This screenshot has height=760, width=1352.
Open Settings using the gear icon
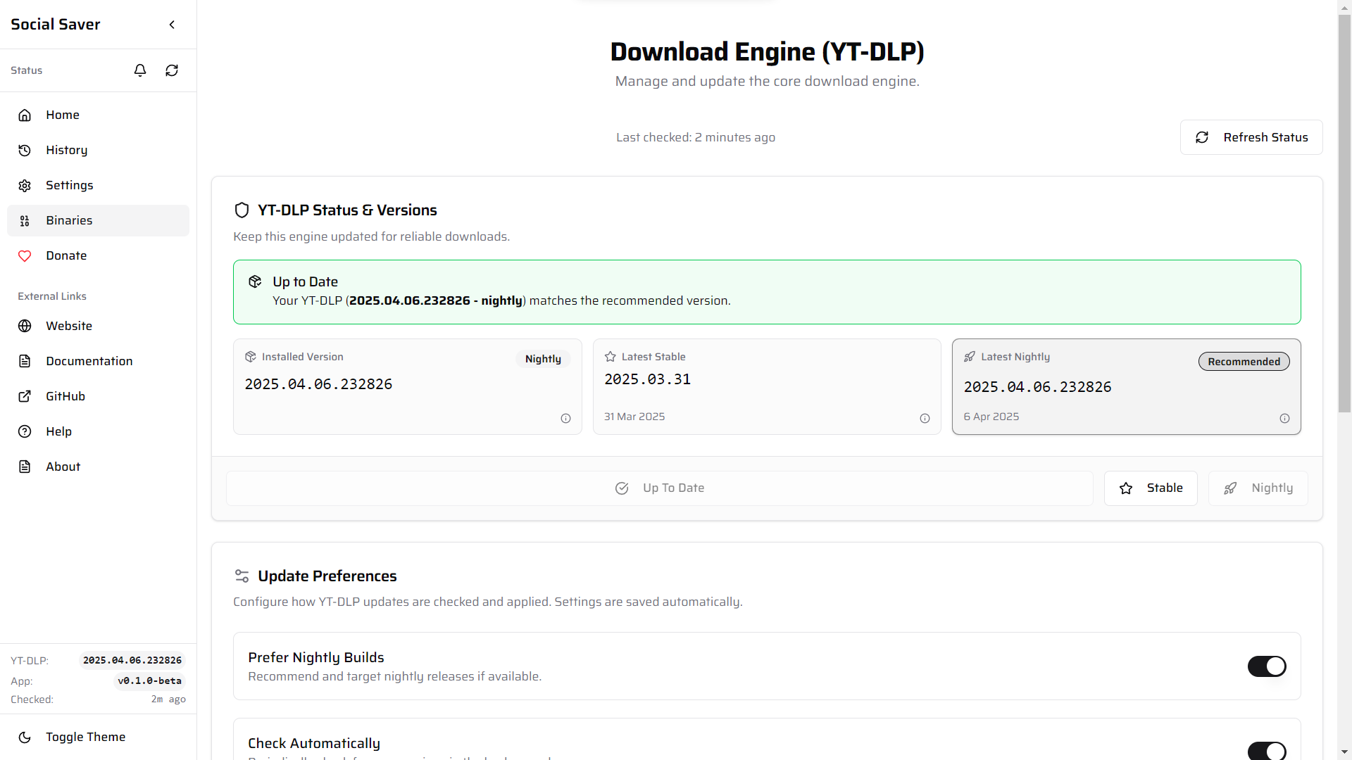point(25,185)
